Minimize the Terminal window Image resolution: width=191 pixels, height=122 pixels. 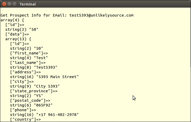pyautogui.click(x=9, y=4)
